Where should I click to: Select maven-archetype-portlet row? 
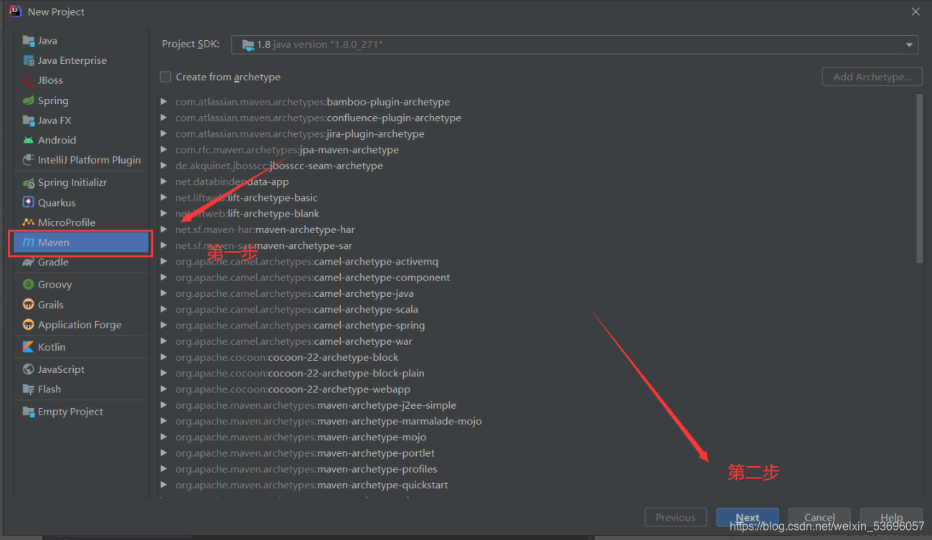(537, 453)
